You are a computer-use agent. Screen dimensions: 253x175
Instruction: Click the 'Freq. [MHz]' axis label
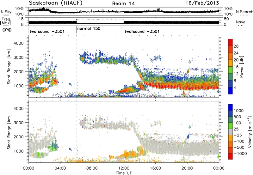[6, 21]
